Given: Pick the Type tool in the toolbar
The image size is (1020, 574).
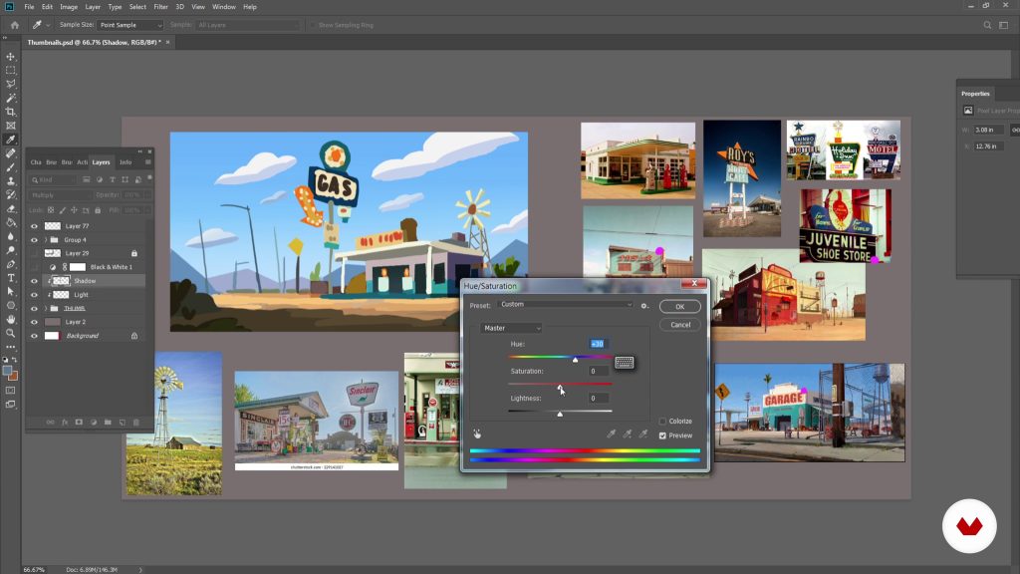Looking at the screenshot, I should click(11, 278).
